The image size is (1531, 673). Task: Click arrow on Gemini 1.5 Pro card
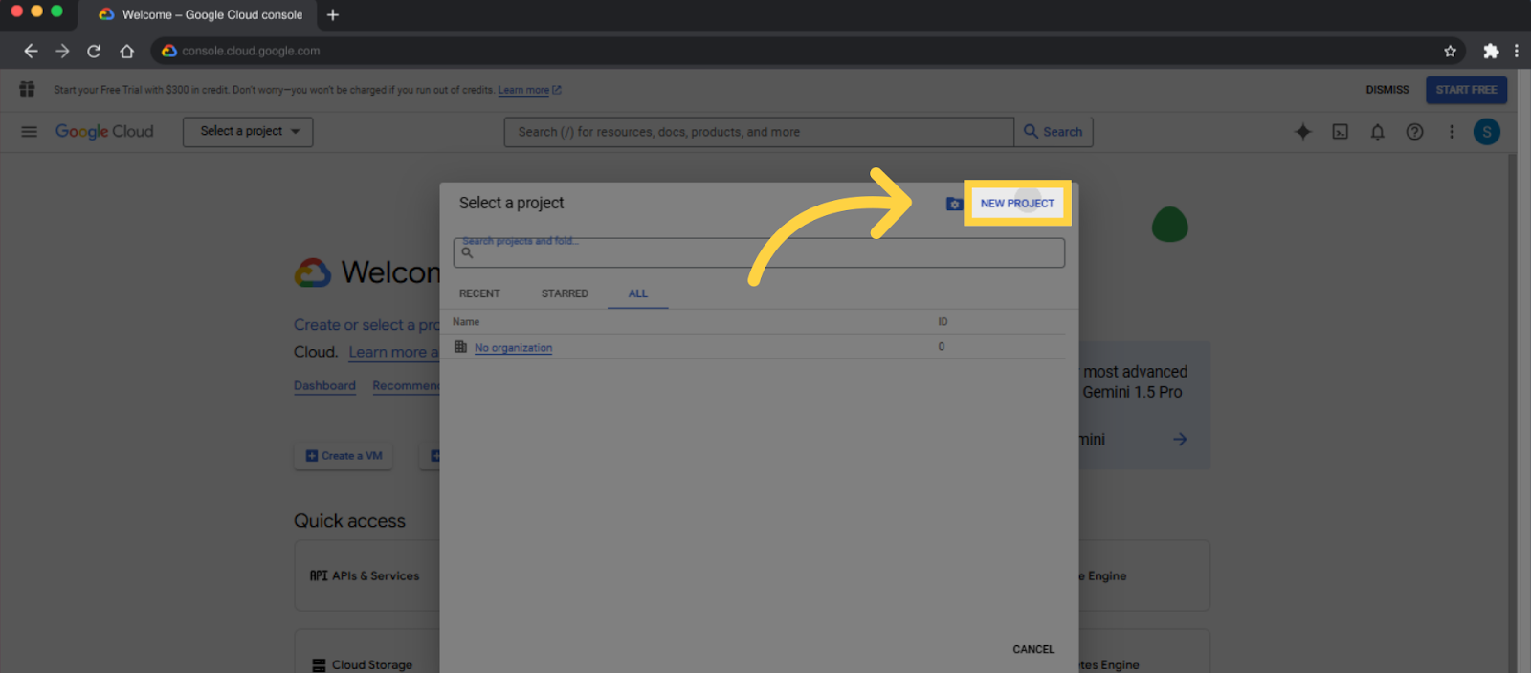[1180, 439]
